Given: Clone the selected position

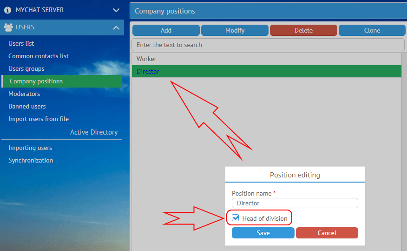Looking at the screenshot, I should click(372, 30).
